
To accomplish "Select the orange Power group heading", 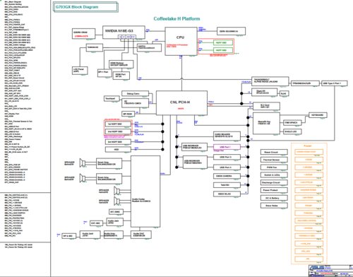I will pyautogui.click(x=308, y=146).
